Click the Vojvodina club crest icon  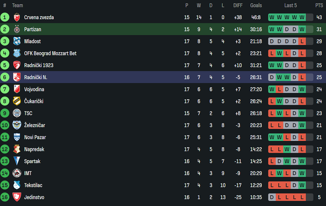17,89
